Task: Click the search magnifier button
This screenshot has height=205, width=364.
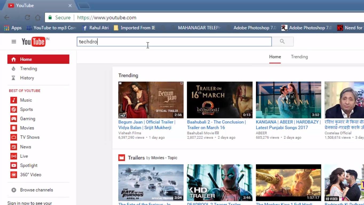Action: tap(282, 41)
